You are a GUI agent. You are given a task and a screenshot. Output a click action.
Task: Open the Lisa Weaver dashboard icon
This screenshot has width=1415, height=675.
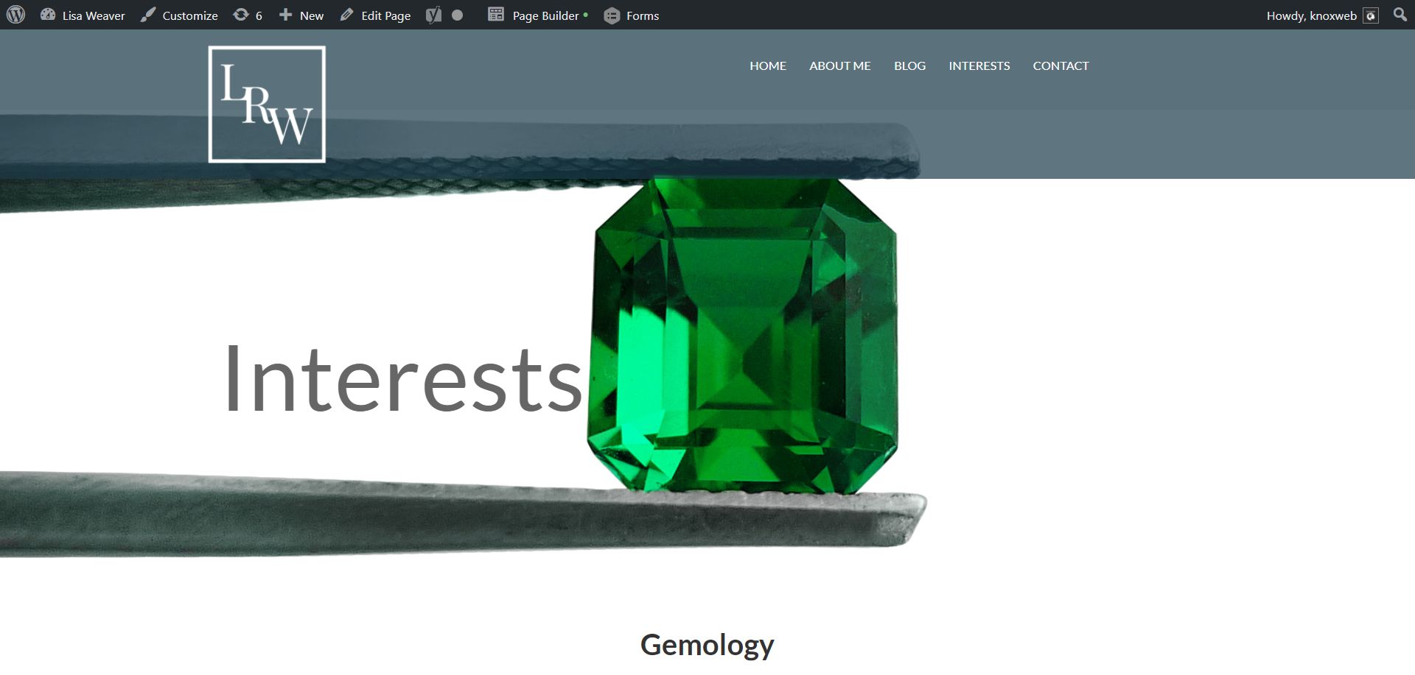click(48, 15)
